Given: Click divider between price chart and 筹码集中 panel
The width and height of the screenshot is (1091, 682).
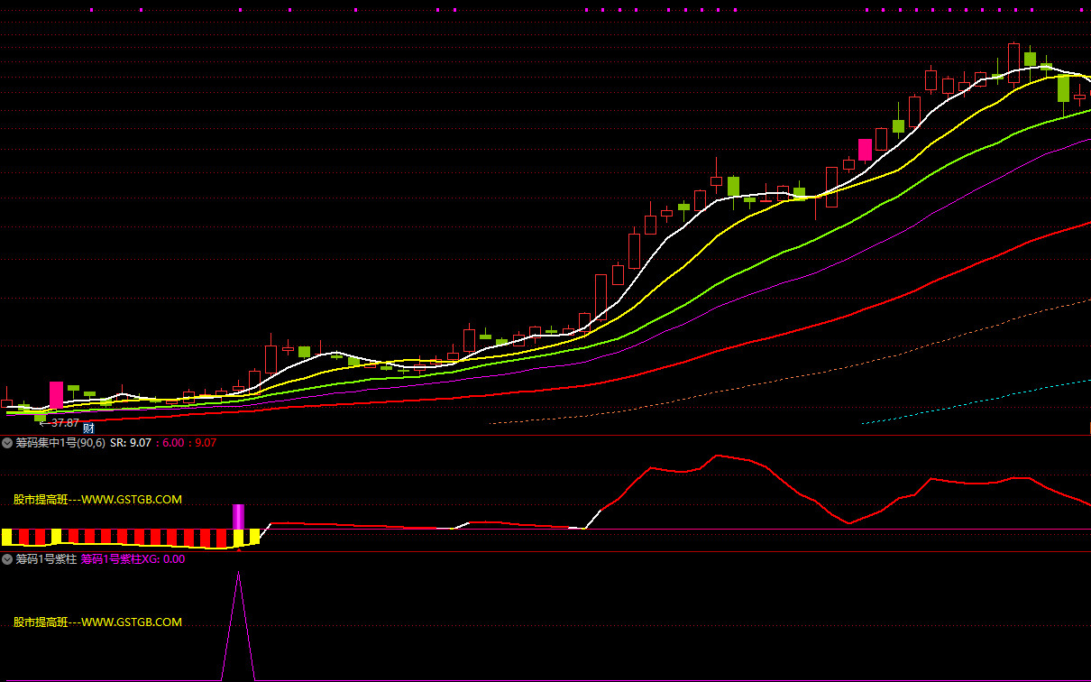Looking at the screenshot, I should click(x=545, y=435).
